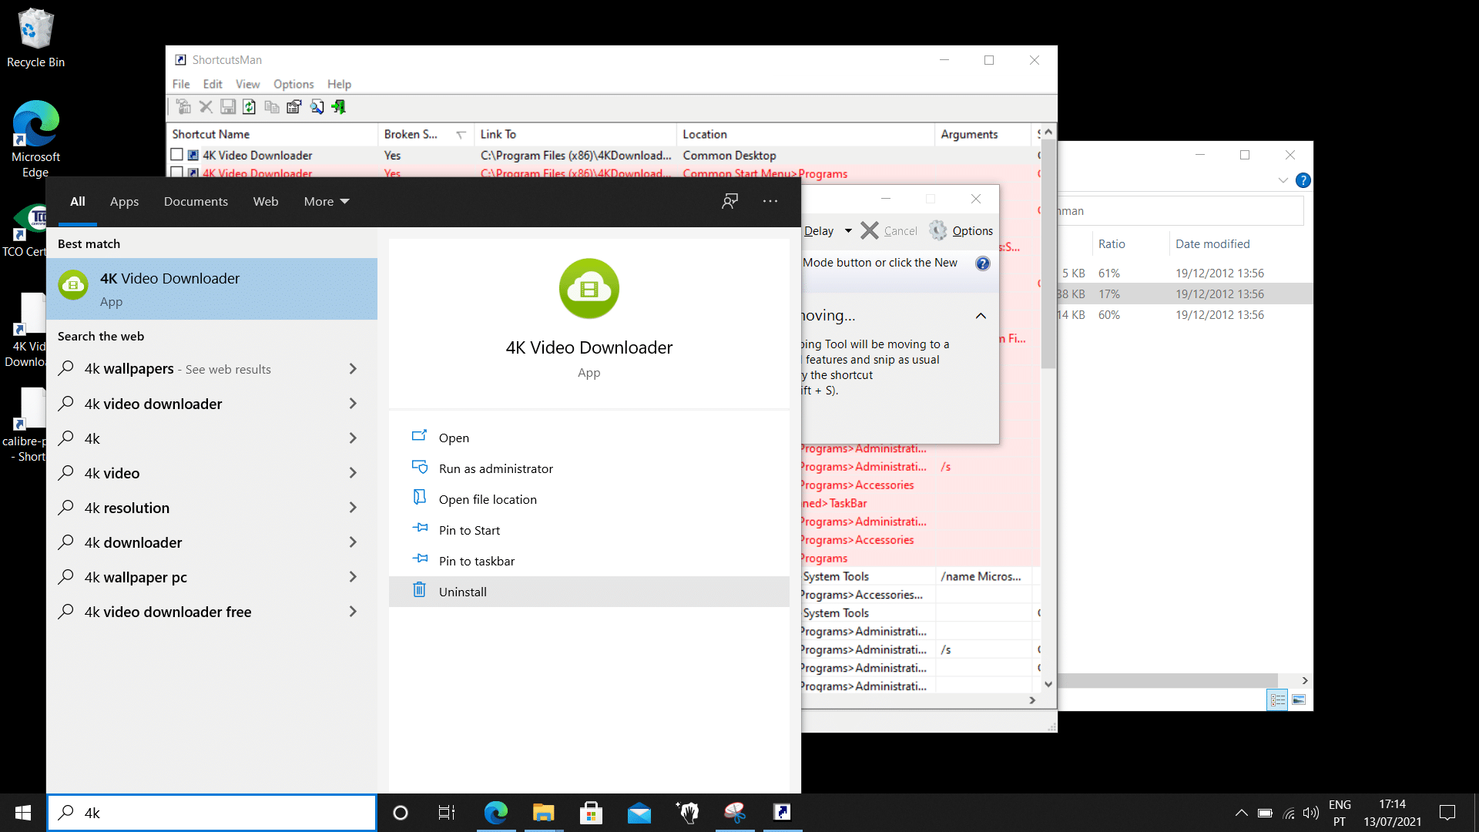Open Cortana circle on taskbar
Image resolution: width=1479 pixels, height=832 pixels.
(401, 813)
